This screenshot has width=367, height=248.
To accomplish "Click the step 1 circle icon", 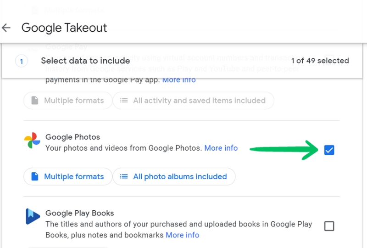I will coord(22,61).
